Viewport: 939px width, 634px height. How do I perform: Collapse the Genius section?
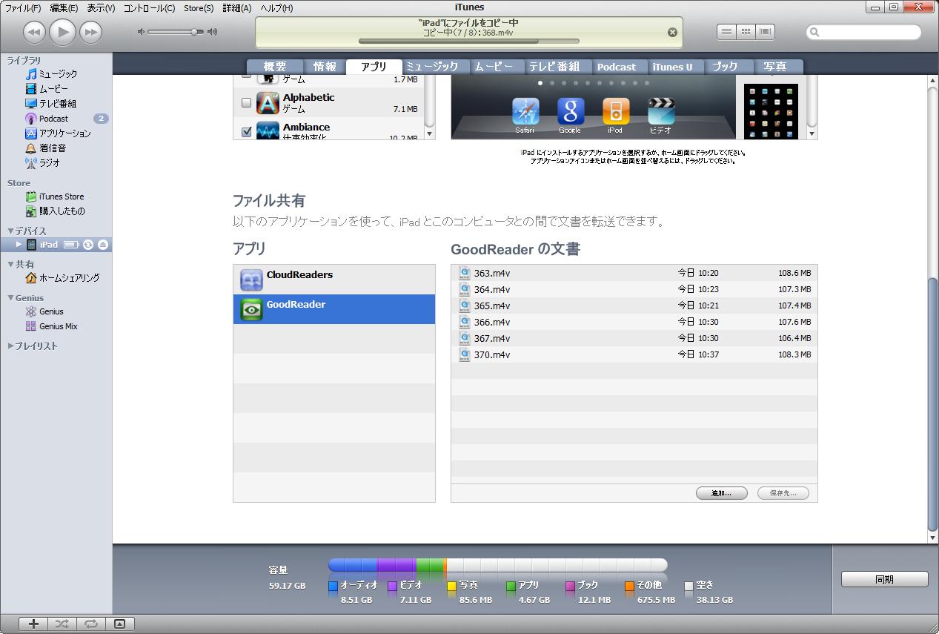coord(10,298)
